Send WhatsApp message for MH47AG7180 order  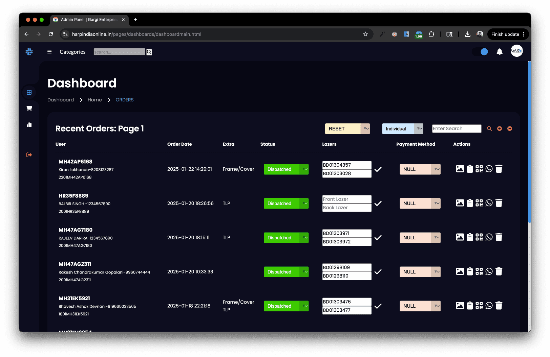pos(489,237)
